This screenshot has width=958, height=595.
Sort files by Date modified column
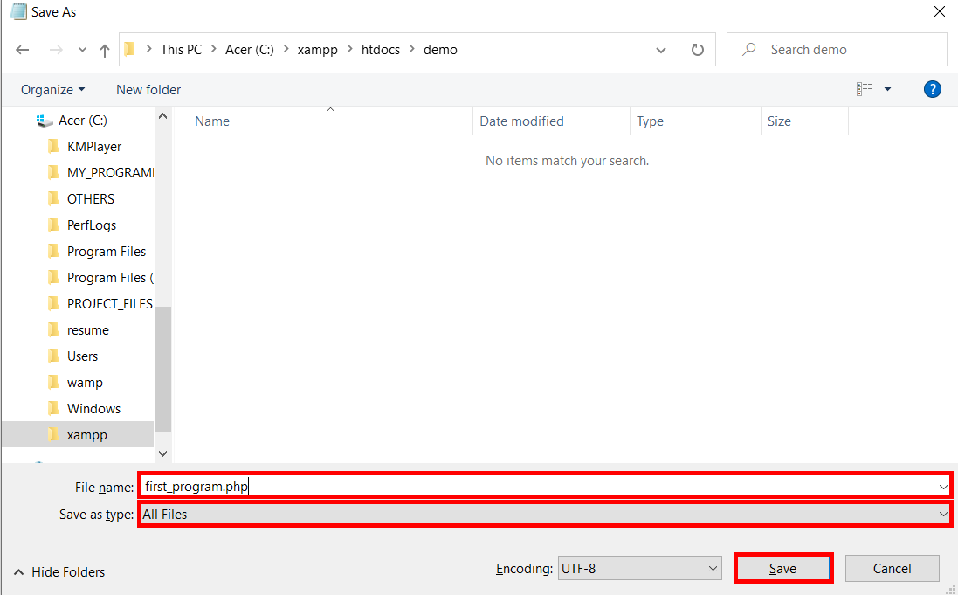(x=521, y=121)
